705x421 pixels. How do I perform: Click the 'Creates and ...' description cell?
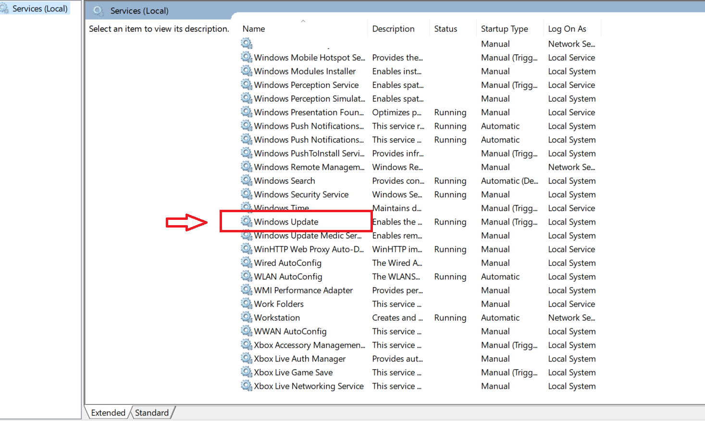(x=397, y=318)
